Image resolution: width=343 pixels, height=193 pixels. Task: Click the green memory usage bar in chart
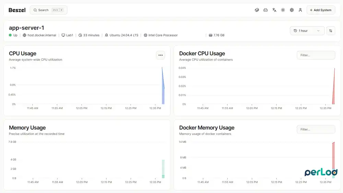[163, 169]
